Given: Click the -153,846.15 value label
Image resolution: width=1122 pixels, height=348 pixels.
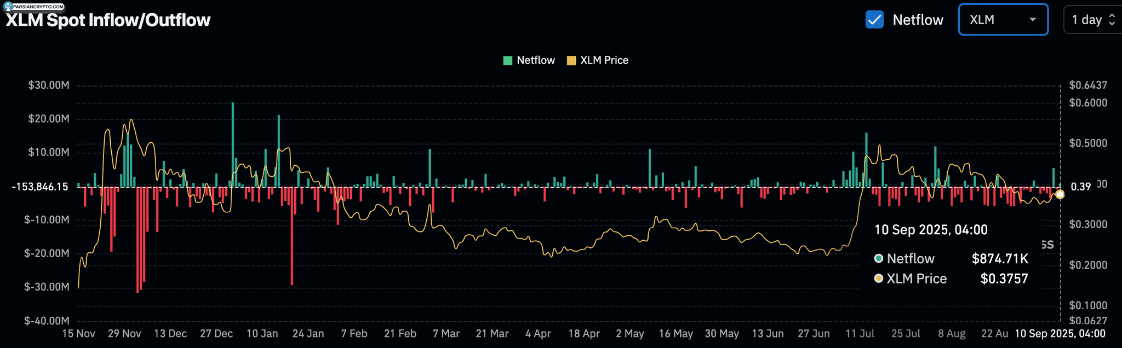Looking at the screenshot, I should 40,187.
